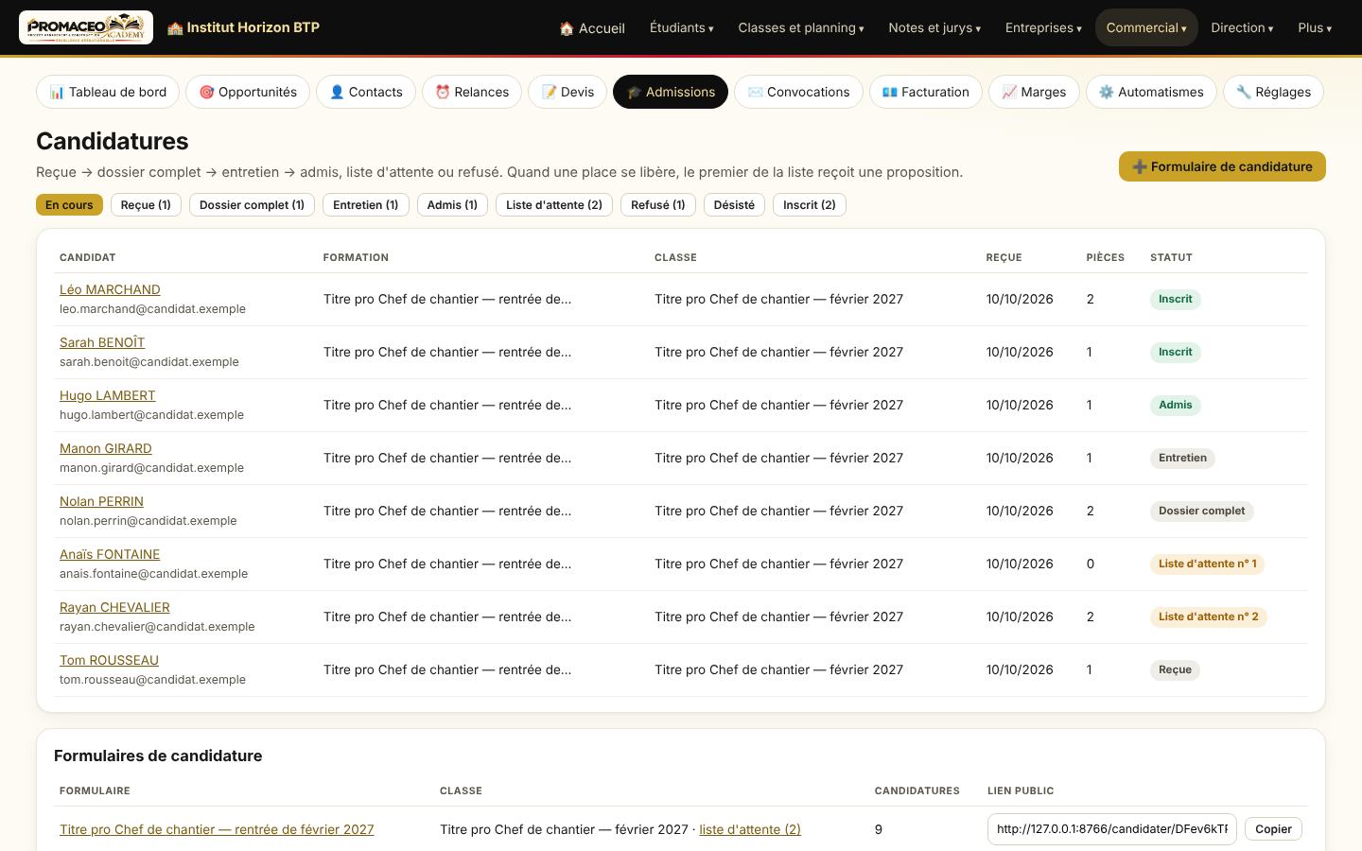Select the En cours filter chip
The image size is (1362, 851).
(x=69, y=205)
